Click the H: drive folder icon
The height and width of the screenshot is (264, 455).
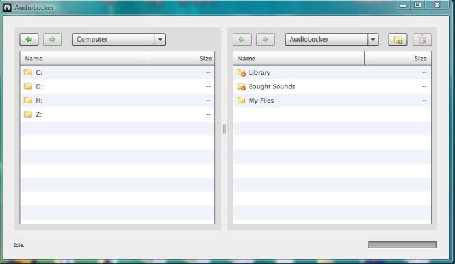[28, 100]
